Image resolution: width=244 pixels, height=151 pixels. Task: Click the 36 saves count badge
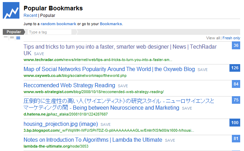[236, 46]
